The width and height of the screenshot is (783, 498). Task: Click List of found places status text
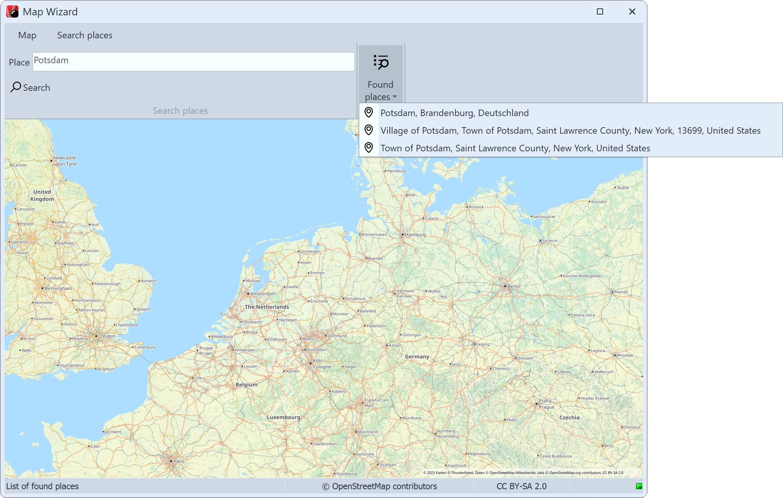tap(43, 486)
